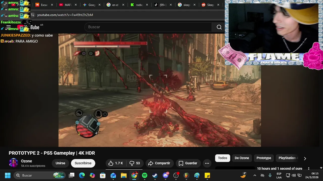
Task: Click the YouTube search magnifier button
Action: 219,27
